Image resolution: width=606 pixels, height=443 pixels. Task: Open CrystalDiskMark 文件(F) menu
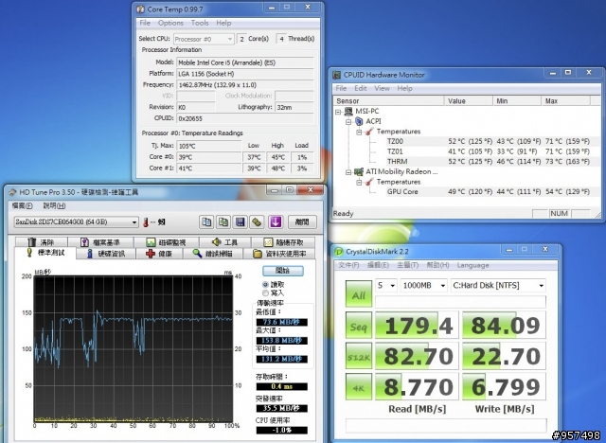tap(348, 265)
